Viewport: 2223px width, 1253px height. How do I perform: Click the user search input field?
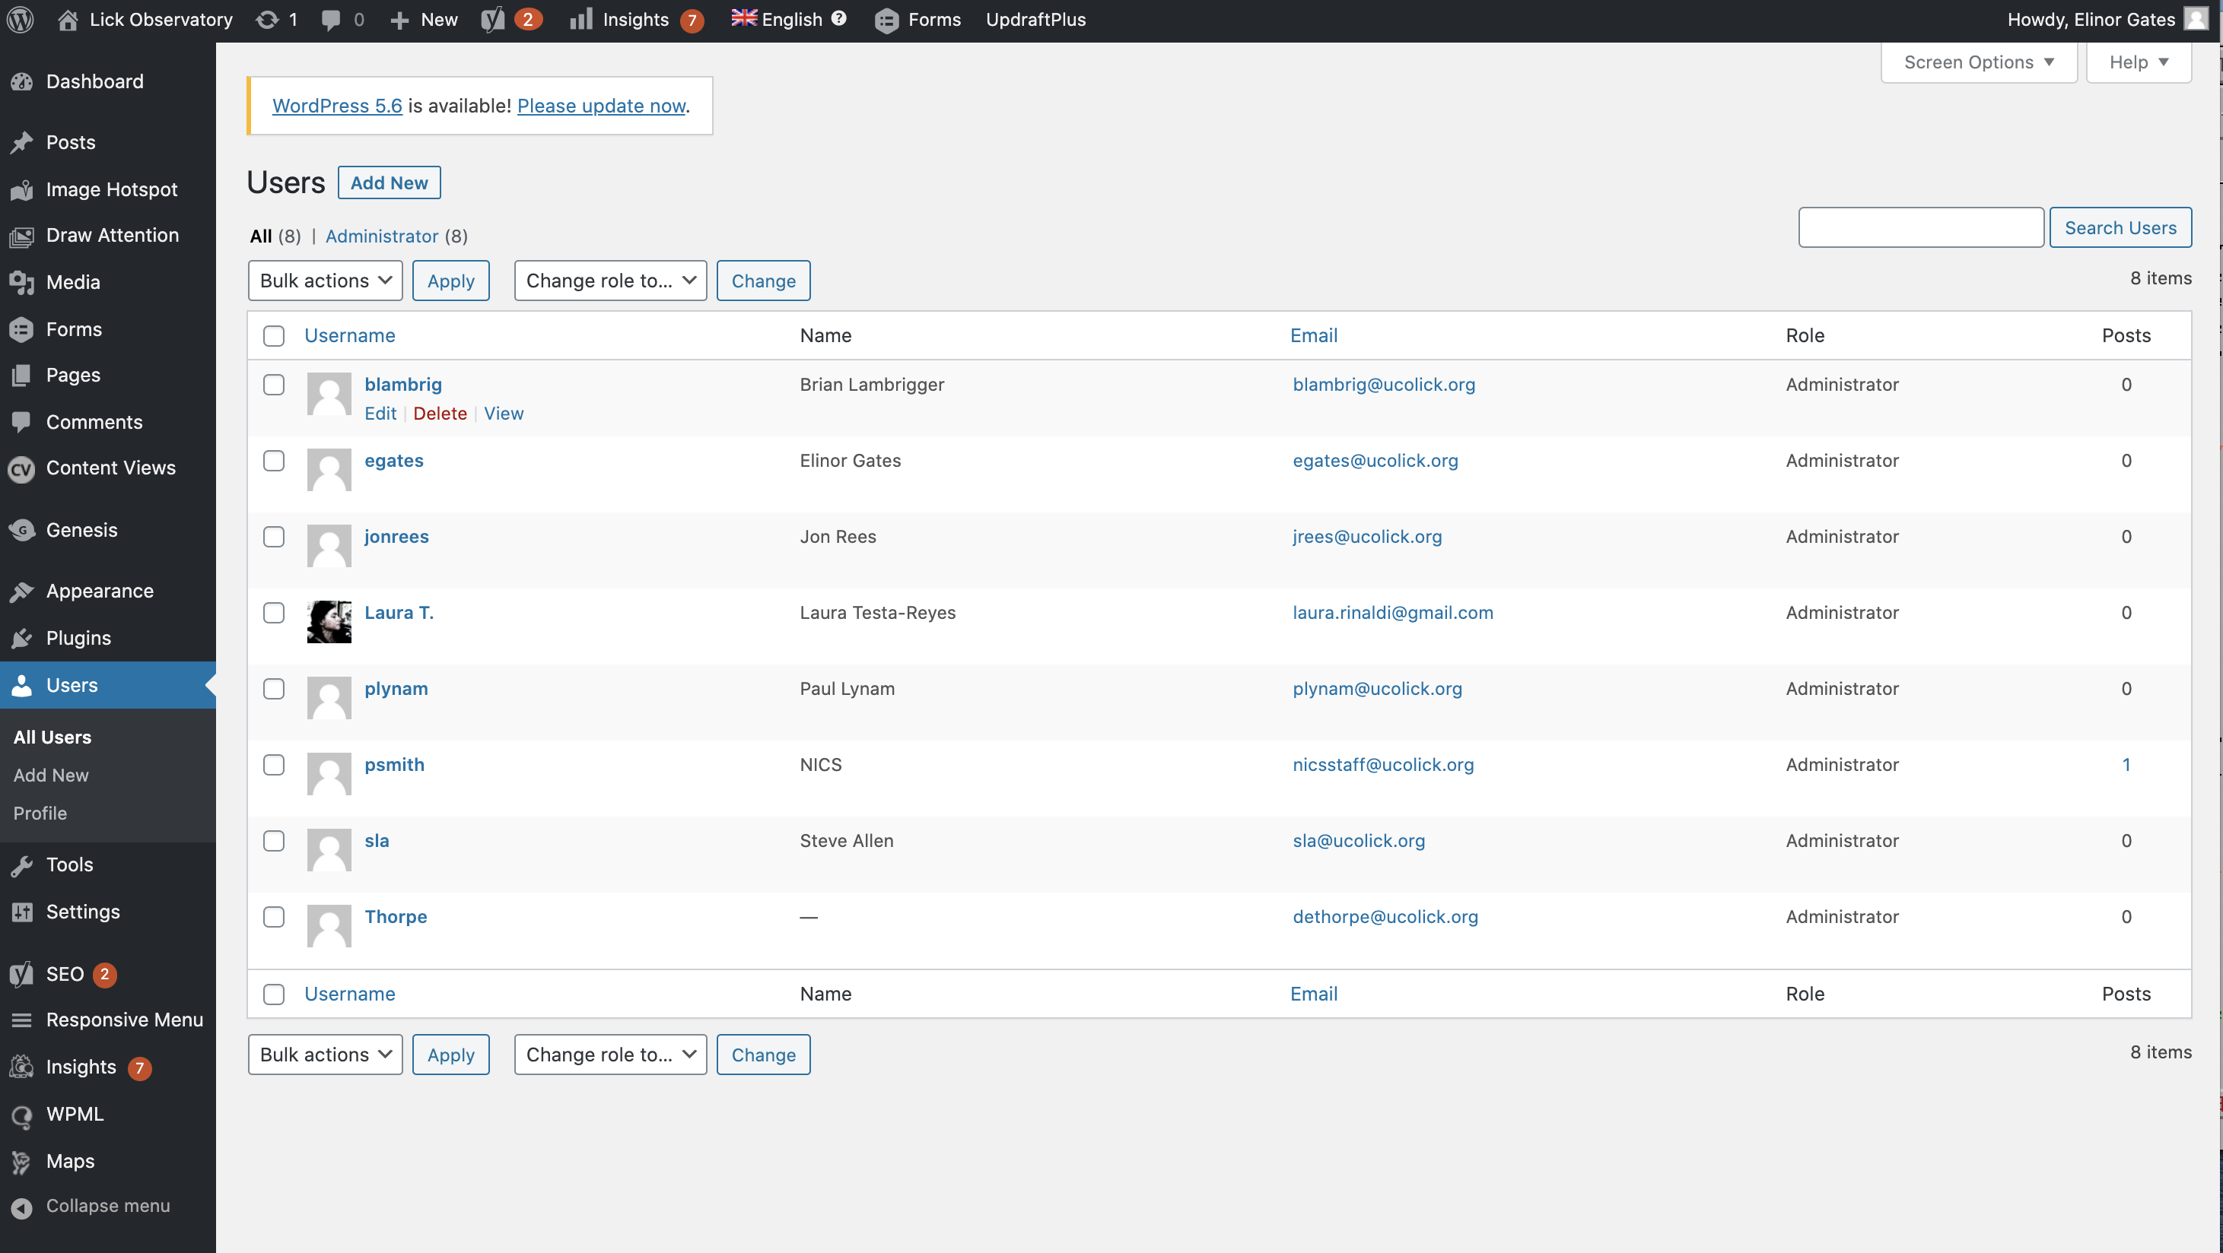[x=1921, y=227]
